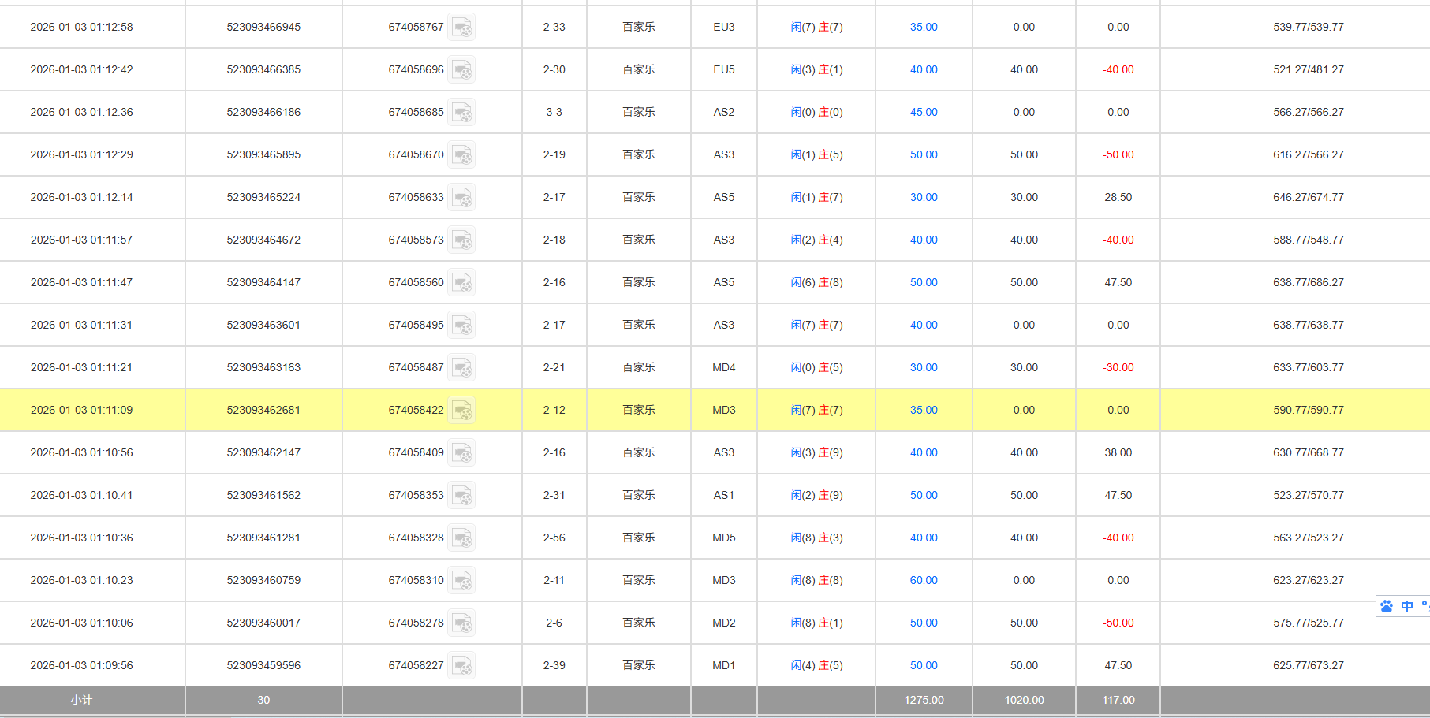Play replay video of game 674058310

tap(461, 581)
